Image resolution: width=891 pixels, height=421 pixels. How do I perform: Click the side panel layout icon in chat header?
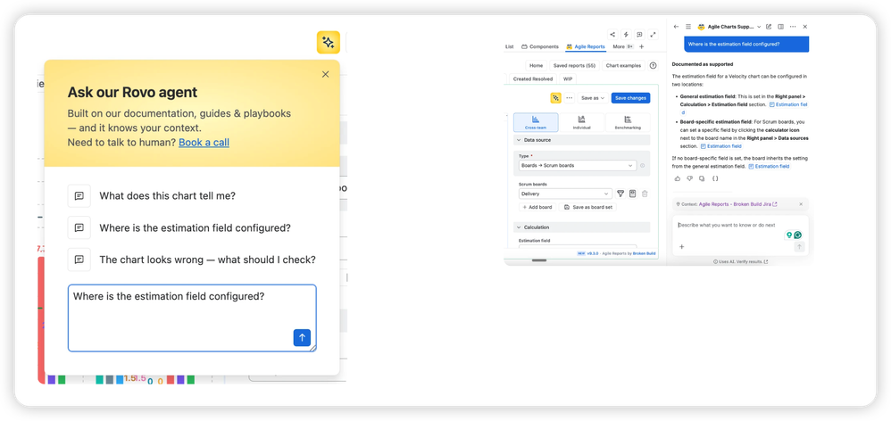781,27
